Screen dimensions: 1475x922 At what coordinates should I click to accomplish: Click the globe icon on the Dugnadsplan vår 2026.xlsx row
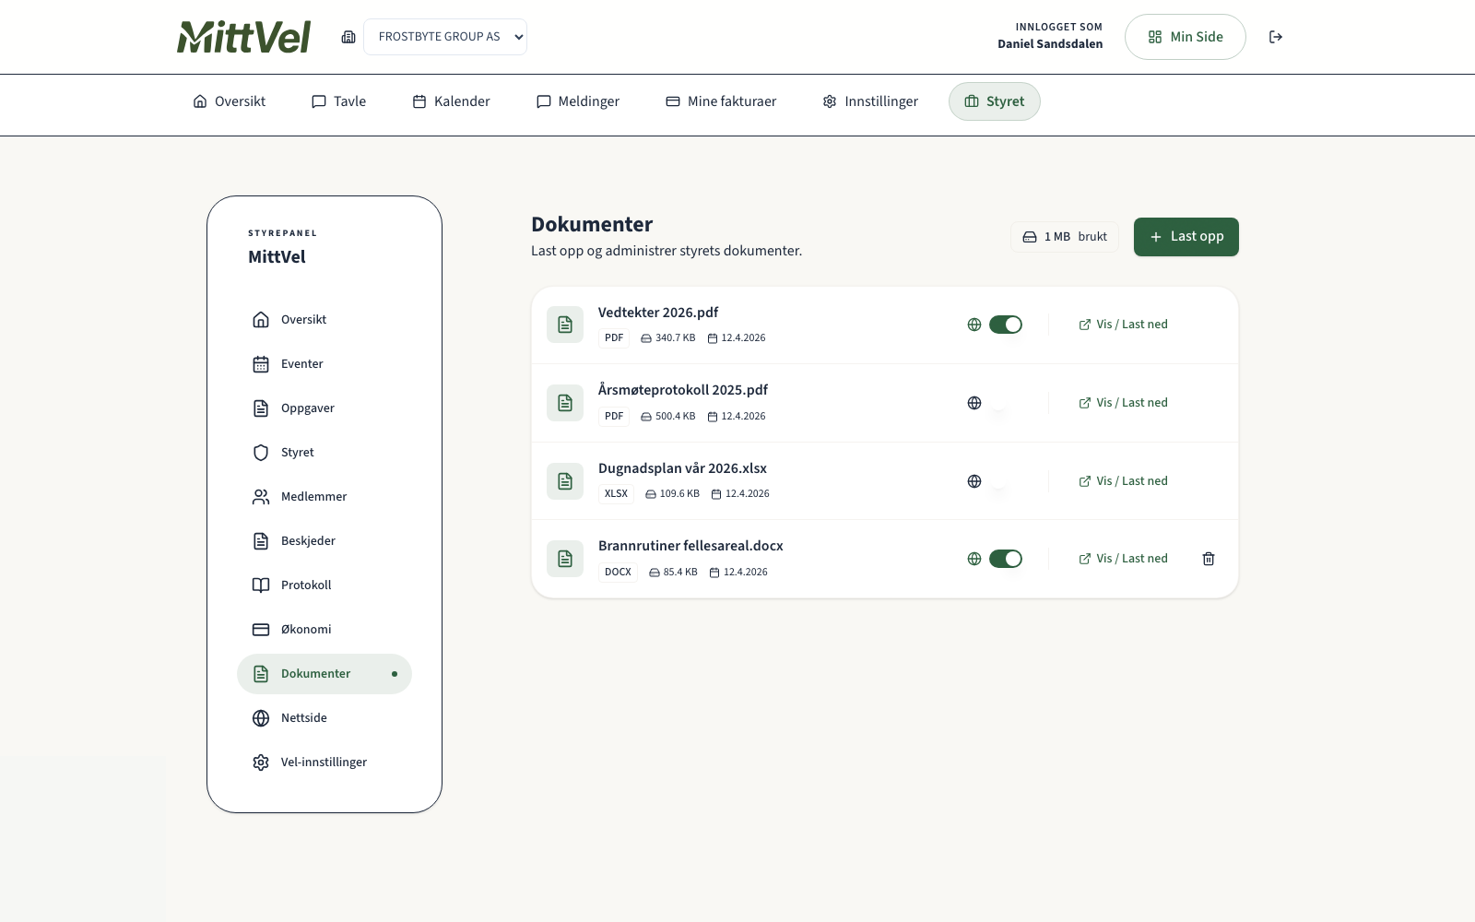pyautogui.click(x=974, y=481)
